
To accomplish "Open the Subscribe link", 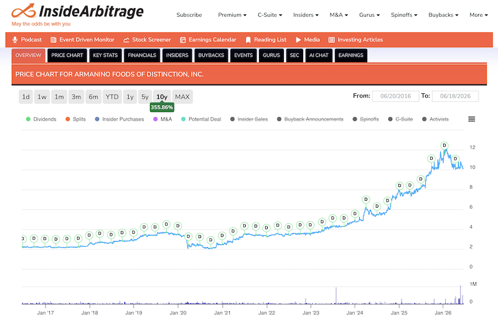I will (189, 15).
